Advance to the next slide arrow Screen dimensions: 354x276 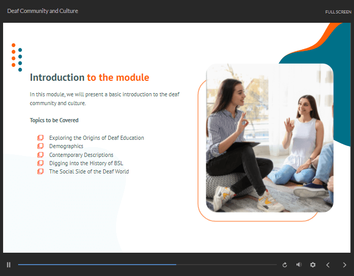[345, 265]
